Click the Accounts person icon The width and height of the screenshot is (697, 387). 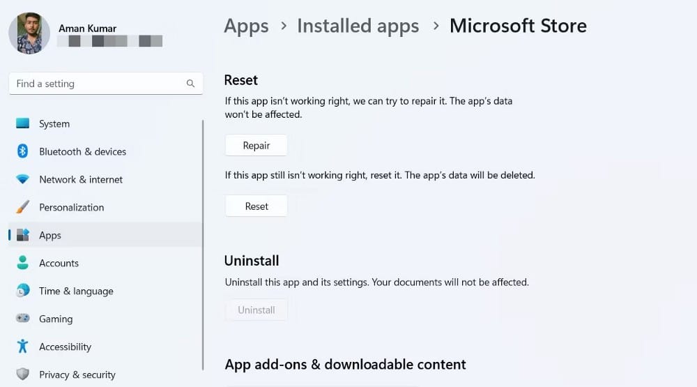(x=23, y=262)
